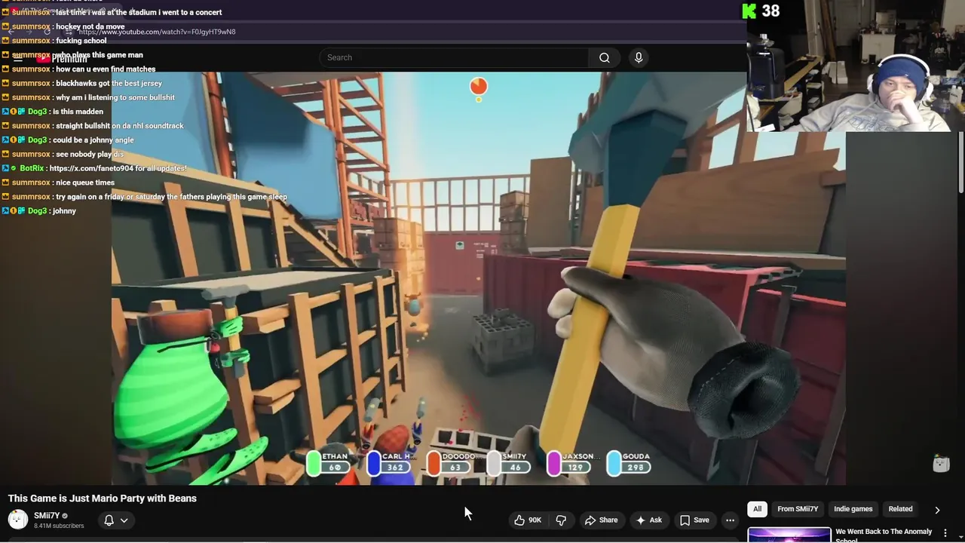The width and height of the screenshot is (965, 543).
Task: Click the Ask AI sparkle button
Action: click(649, 520)
